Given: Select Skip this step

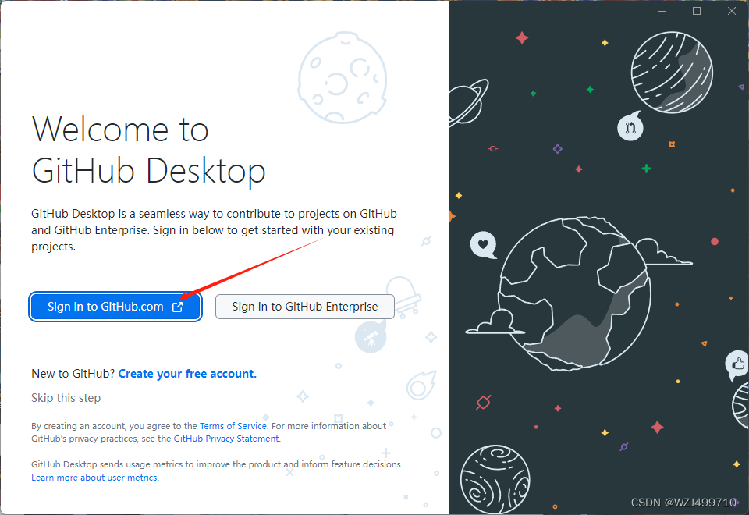Looking at the screenshot, I should click(x=66, y=398).
